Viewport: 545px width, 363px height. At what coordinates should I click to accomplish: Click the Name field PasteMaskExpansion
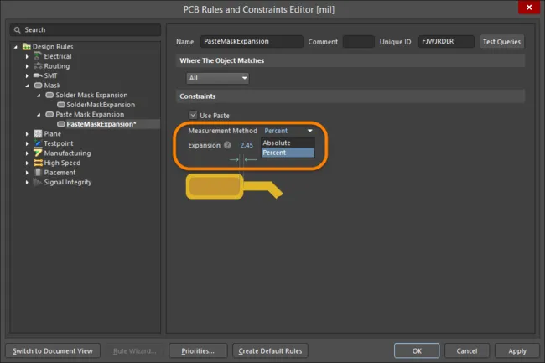click(252, 41)
